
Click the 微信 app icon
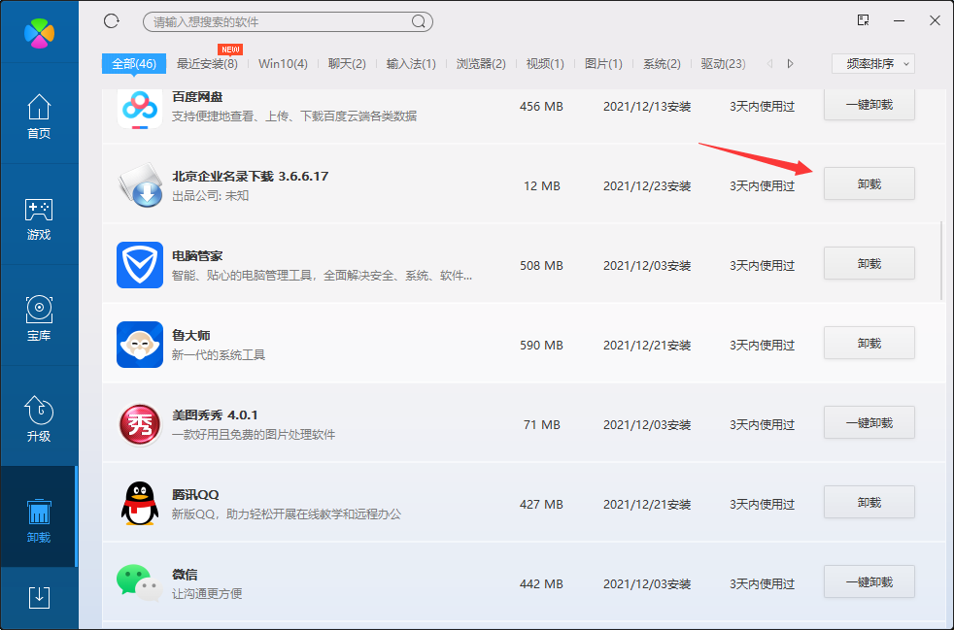140,582
